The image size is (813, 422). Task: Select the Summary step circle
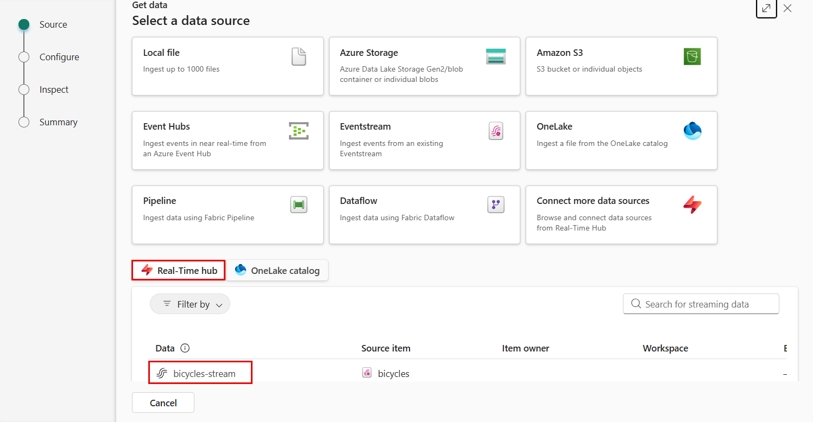(x=24, y=122)
